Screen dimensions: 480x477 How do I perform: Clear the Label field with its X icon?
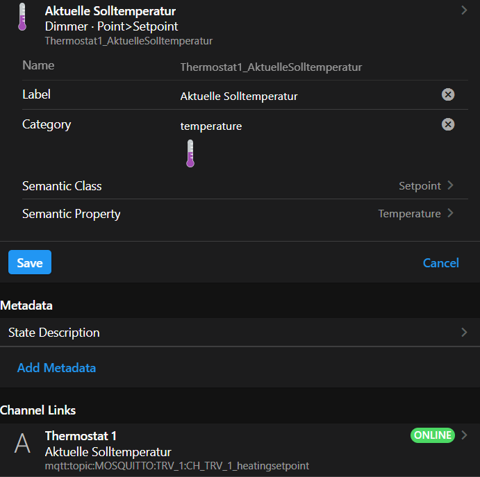tap(448, 94)
